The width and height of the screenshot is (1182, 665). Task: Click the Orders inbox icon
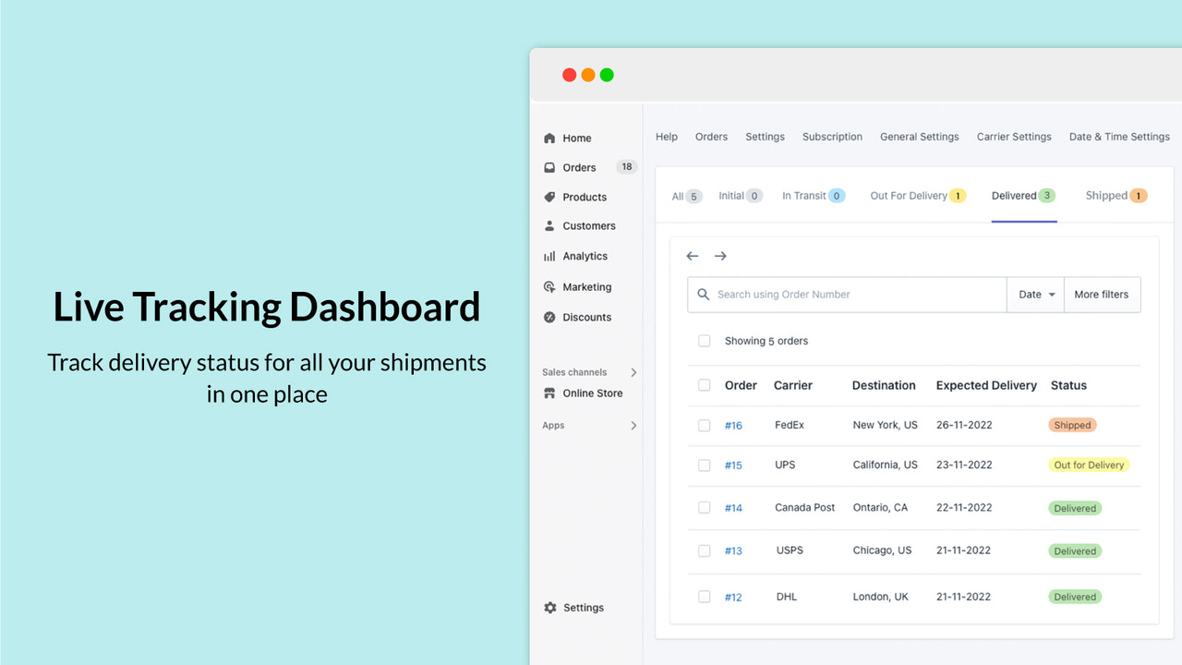point(550,167)
